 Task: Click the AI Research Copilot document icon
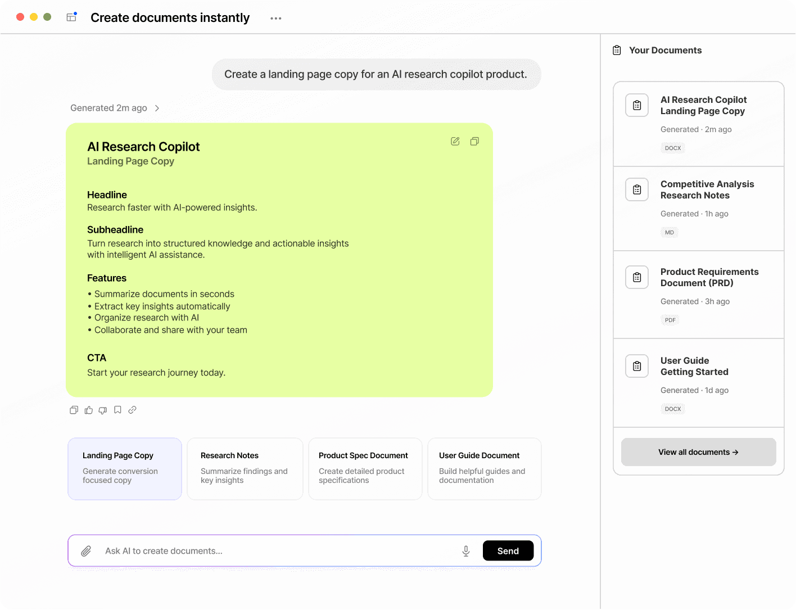pos(637,105)
